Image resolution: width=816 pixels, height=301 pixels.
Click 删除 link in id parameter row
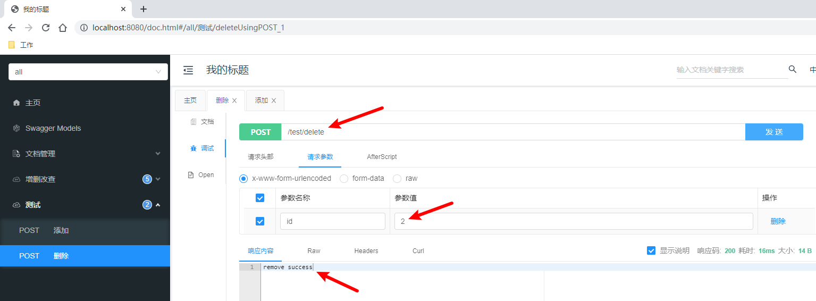point(778,221)
